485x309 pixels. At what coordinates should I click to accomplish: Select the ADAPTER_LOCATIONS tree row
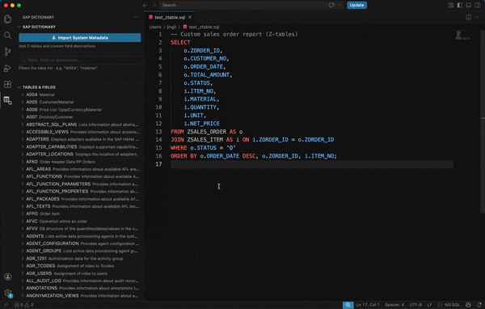(x=80, y=154)
